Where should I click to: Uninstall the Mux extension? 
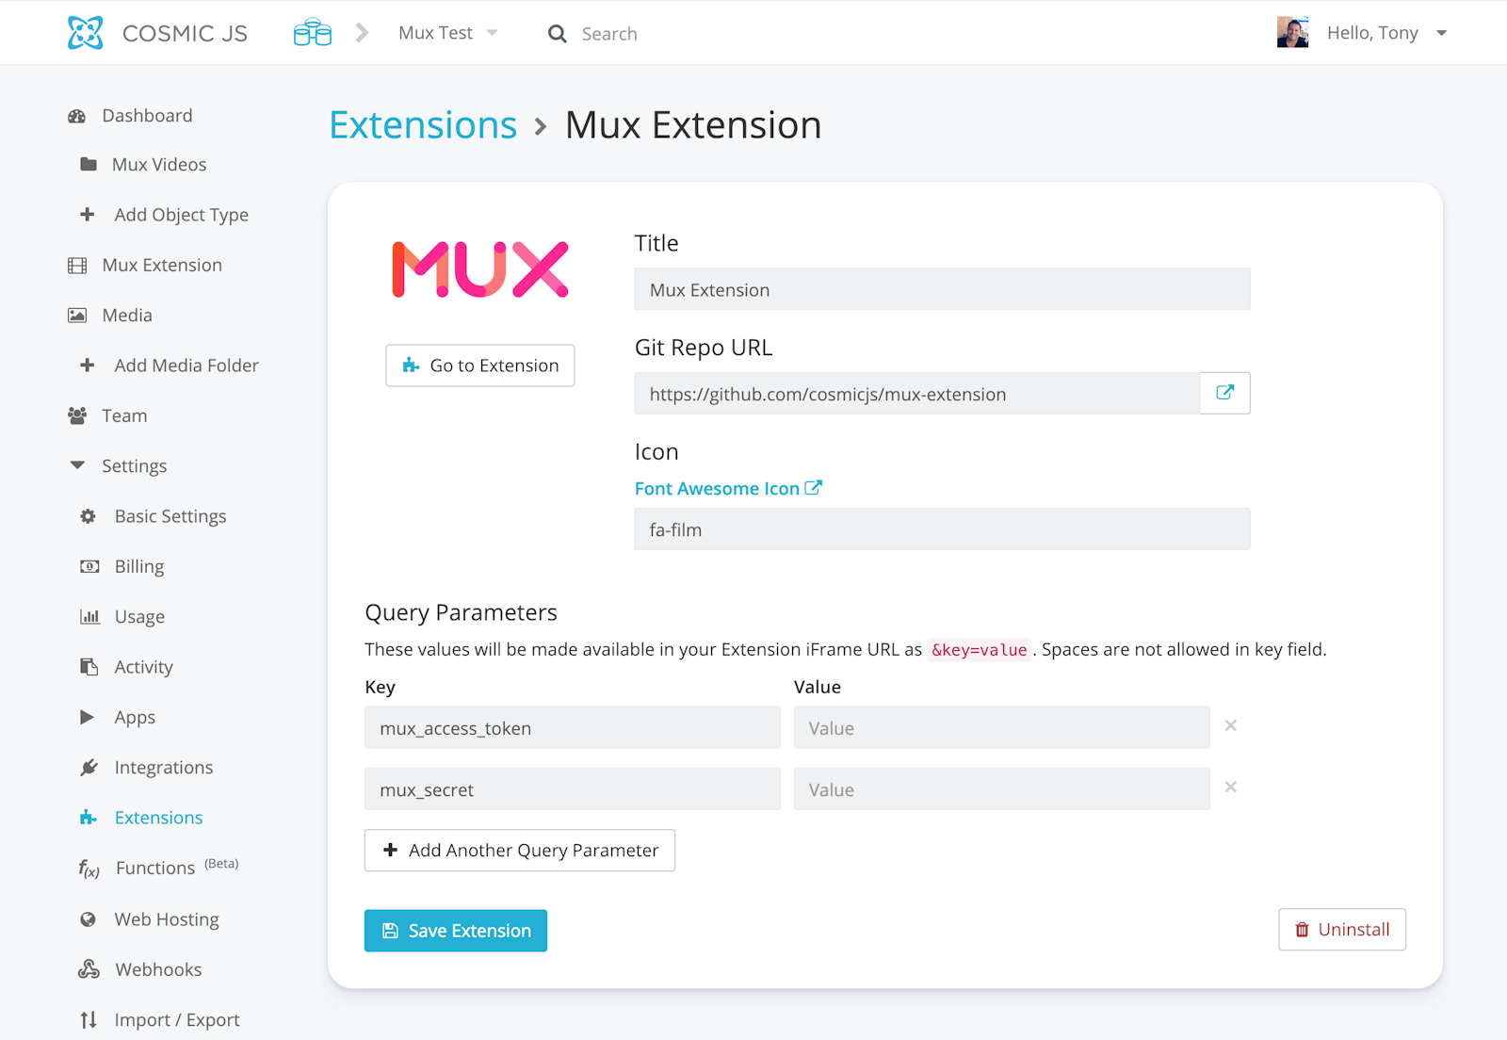coord(1342,930)
